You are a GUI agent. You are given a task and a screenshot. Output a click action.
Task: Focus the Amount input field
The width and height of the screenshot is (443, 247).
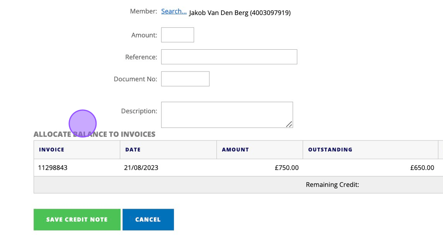178,35
